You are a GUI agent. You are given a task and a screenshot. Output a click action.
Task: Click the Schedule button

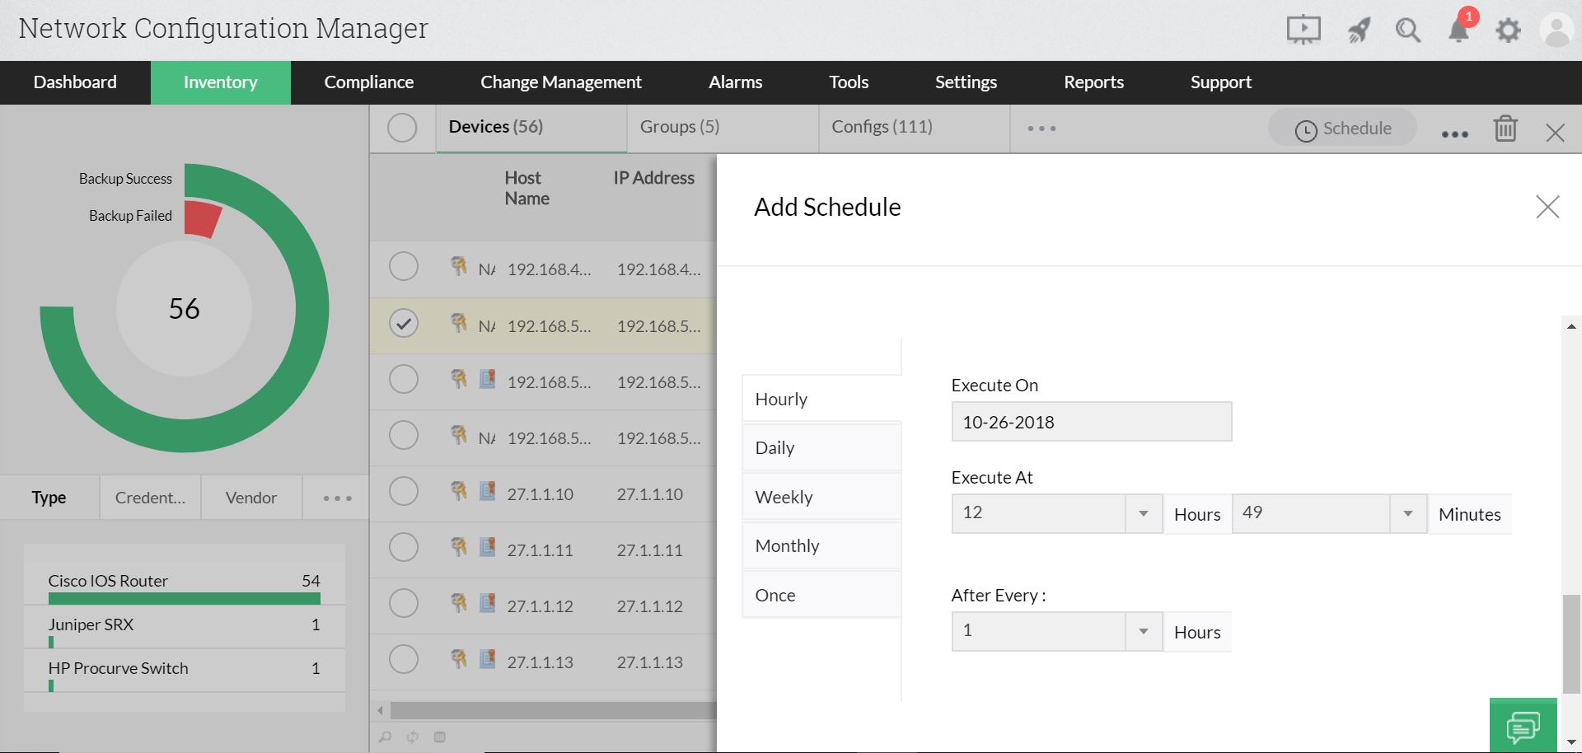1342,129
